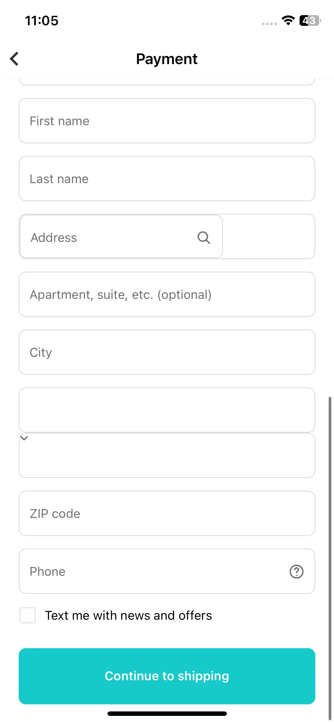Tap the cellular signal dots icon
334x723 pixels.
[269, 24]
